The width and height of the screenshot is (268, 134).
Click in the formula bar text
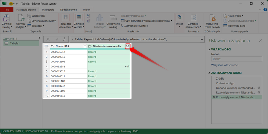click(119, 39)
